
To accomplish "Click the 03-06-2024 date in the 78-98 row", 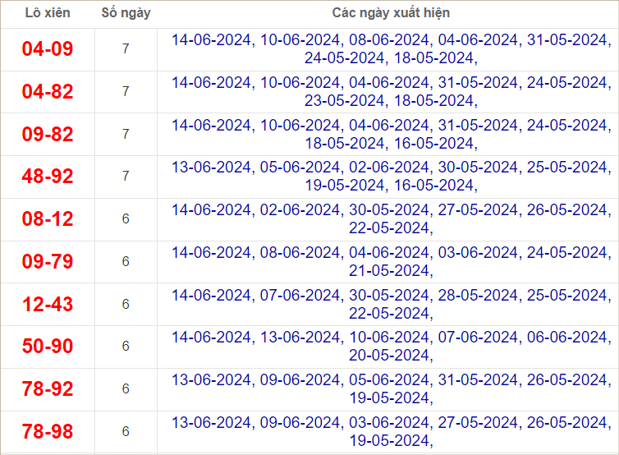I will coord(389,422).
